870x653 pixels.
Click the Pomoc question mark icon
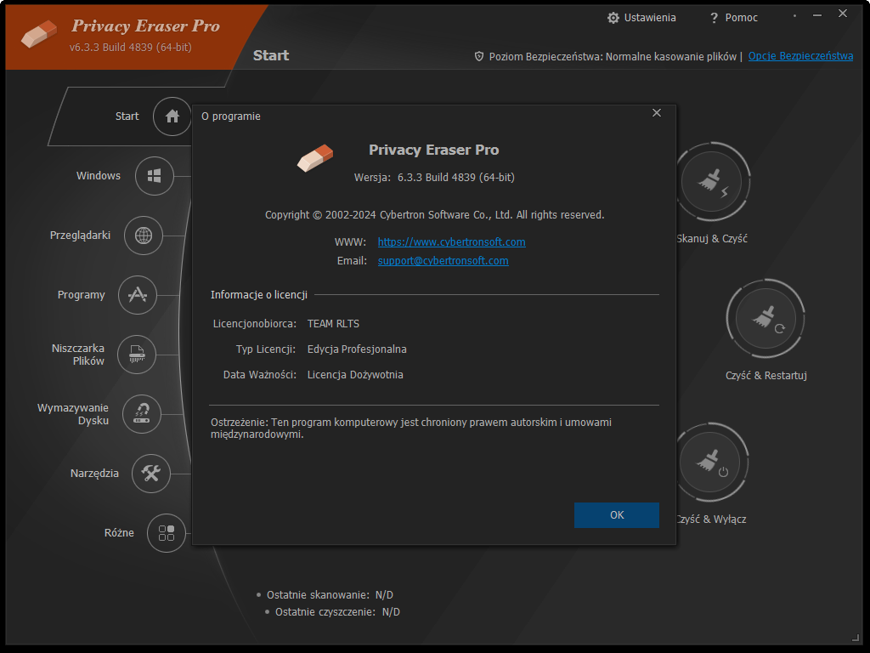coord(714,19)
